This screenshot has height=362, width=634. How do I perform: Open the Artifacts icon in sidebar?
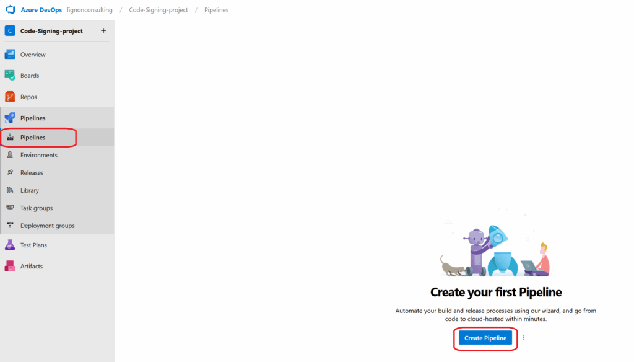click(10, 266)
